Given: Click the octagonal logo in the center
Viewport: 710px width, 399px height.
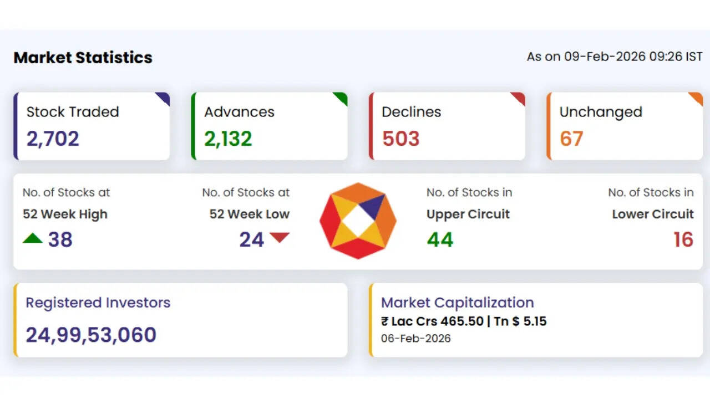Looking at the screenshot, I should tap(358, 221).
